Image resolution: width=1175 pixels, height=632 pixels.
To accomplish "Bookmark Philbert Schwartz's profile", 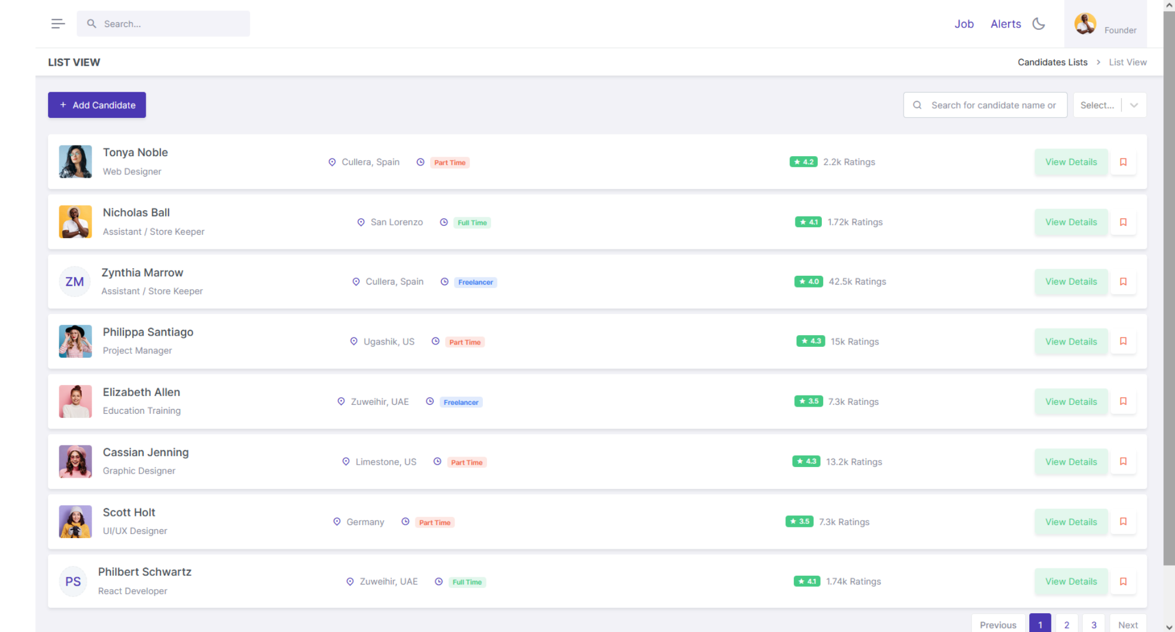I will coord(1123,581).
